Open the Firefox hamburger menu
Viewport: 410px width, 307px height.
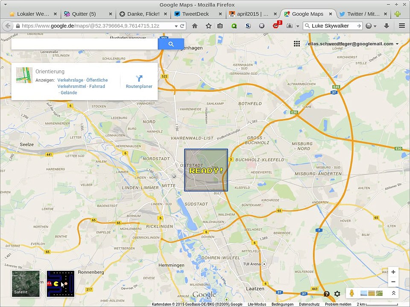point(402,26)
